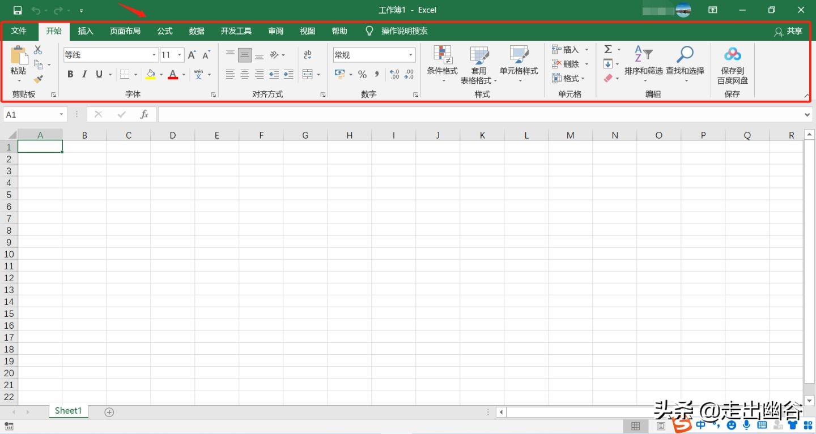The width and height of the screenshot is (816, 434).
Task: Apply percent style format
Action: click(x=363, y=75)
